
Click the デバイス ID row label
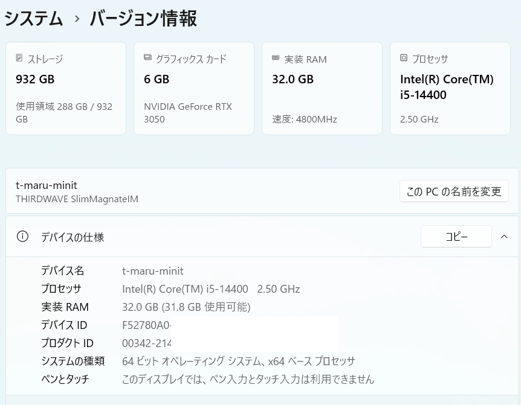tap(64, 325)
